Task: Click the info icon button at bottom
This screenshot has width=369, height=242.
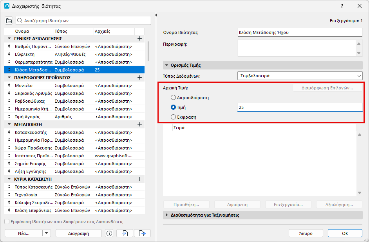Action: (x=109, y=233)
